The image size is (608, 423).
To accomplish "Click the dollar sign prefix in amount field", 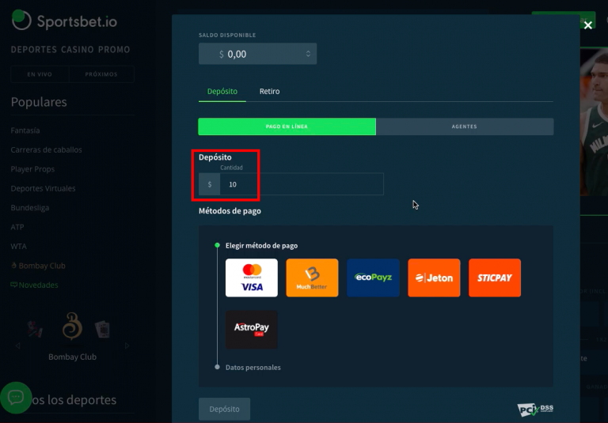I will [209, 184].
